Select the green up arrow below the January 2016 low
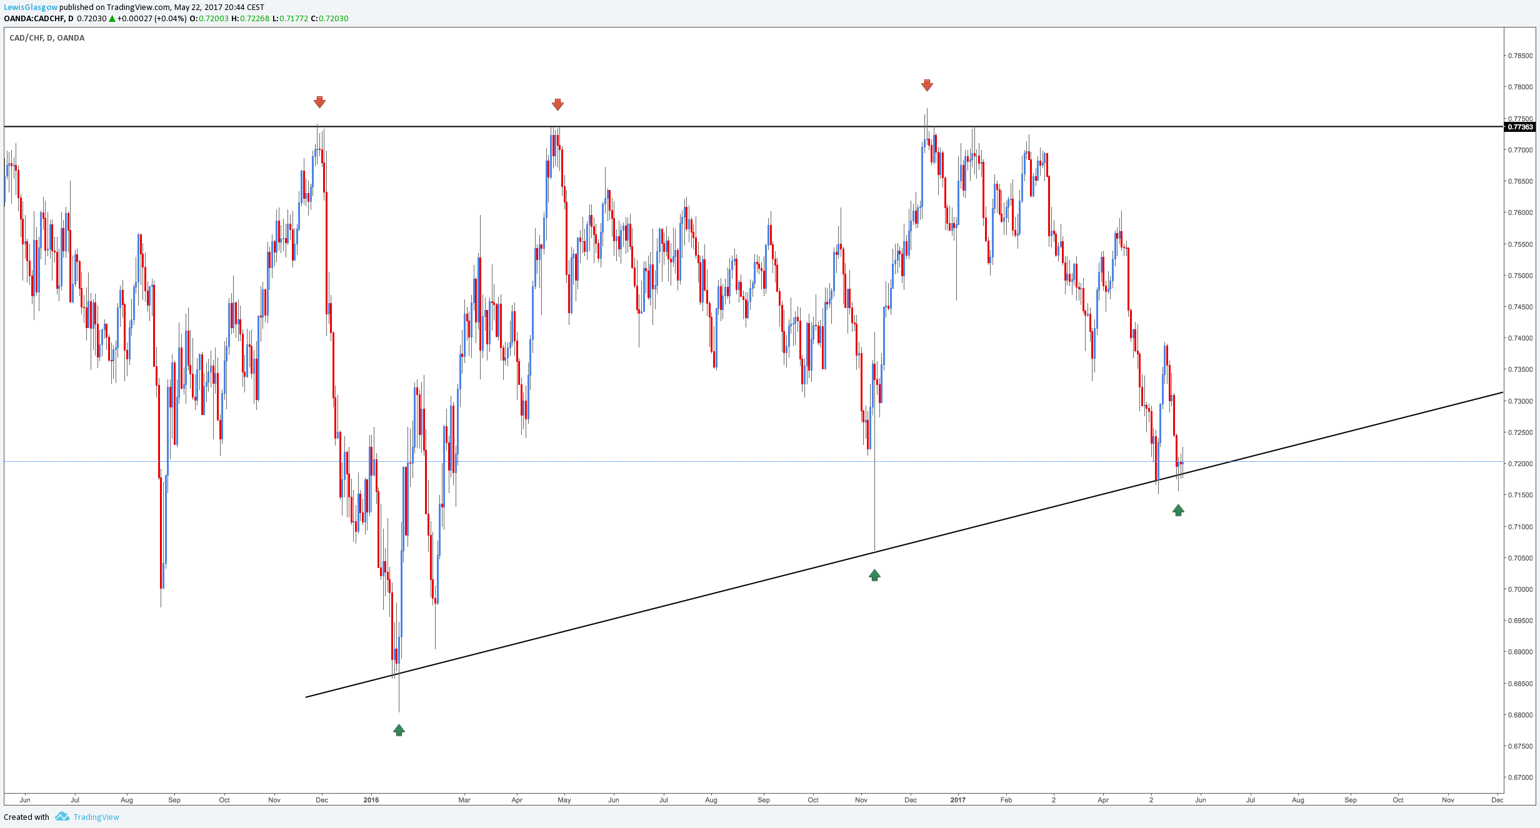 point(399,730)
